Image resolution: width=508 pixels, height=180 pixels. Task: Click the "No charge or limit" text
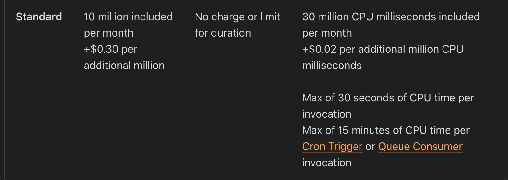pos(237,17)
